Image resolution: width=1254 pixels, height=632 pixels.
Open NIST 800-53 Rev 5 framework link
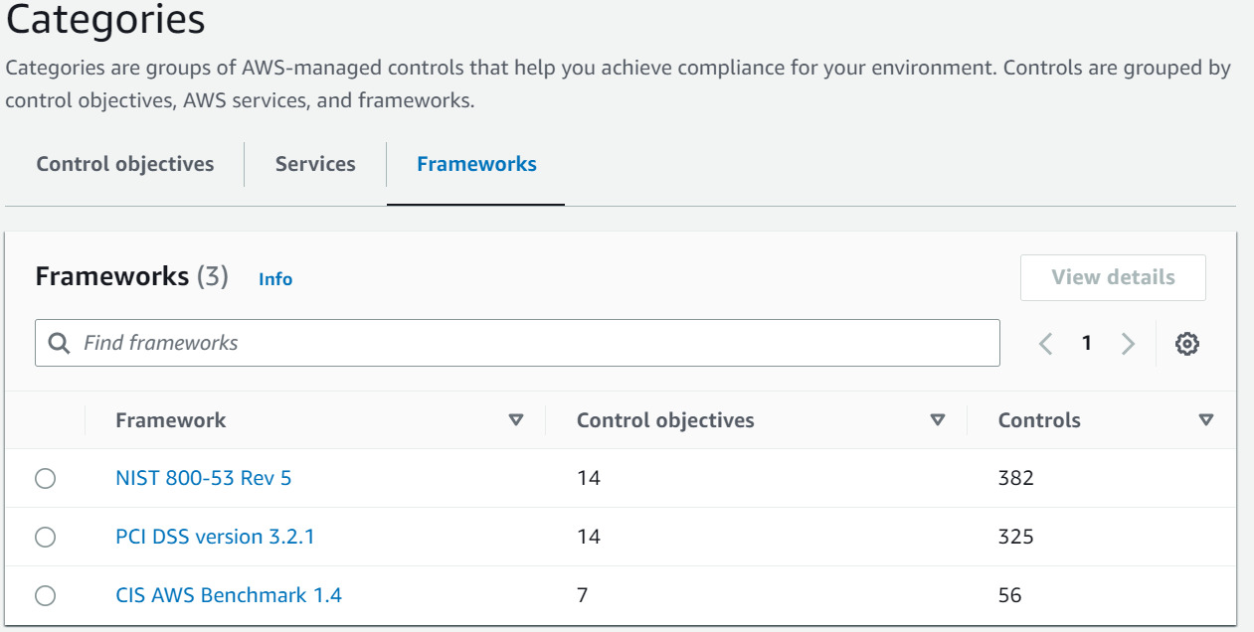(204, 478)
